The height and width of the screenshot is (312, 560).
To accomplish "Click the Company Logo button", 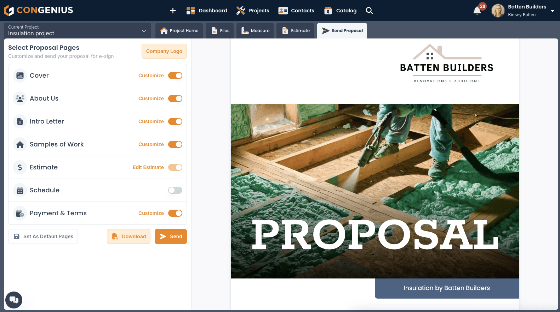I will point(164,51).
